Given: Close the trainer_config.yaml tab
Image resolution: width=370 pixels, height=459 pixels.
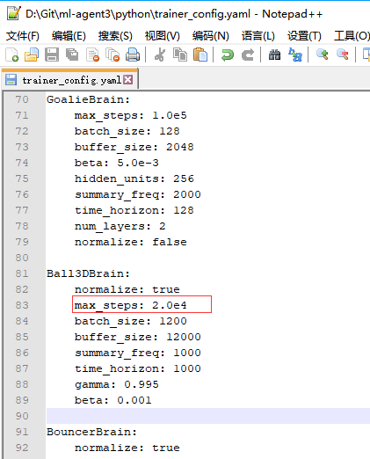Looking at the screenshot, I should pos(128,80).
